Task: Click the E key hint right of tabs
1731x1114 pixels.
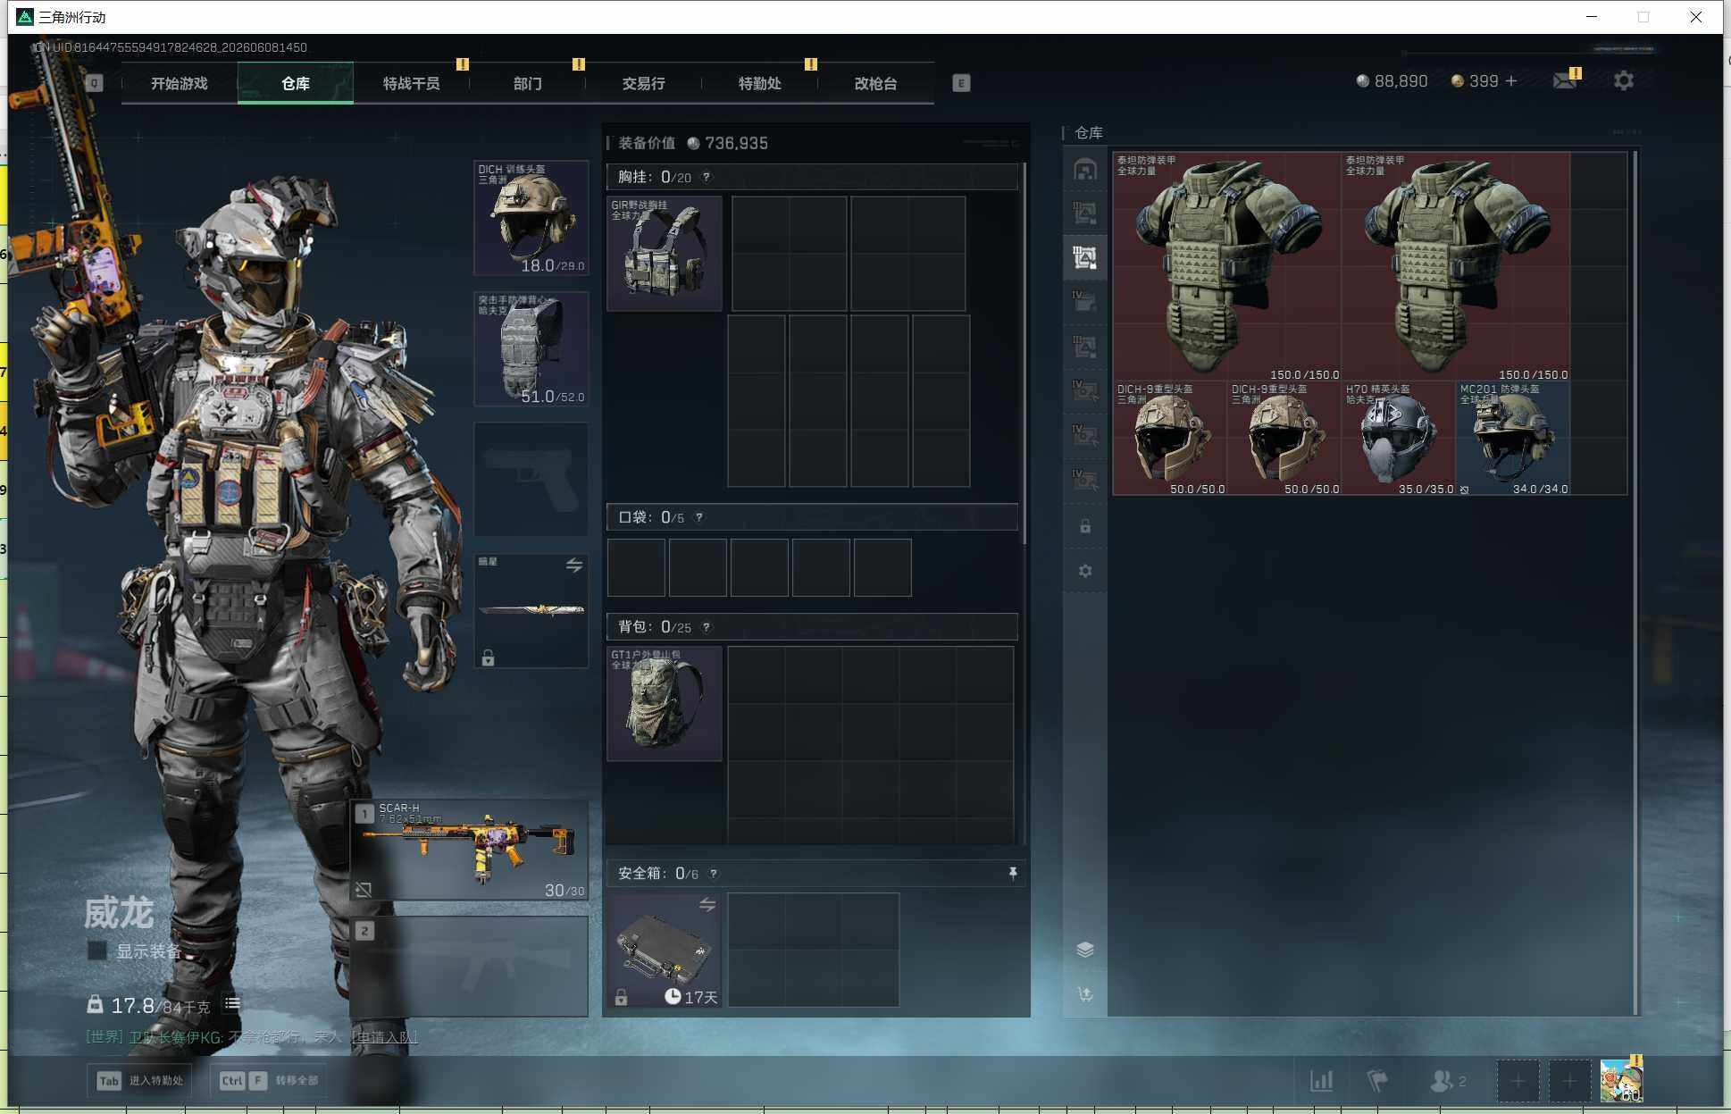Action: [961, 83]
